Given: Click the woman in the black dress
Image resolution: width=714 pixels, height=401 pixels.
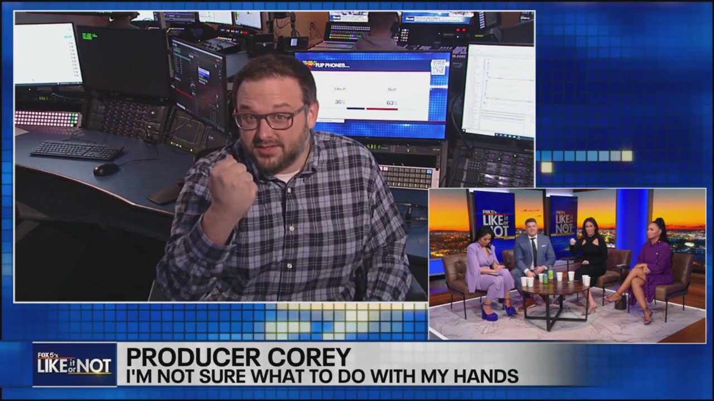Looking at the screenshot, I should (x=590, y=256).
